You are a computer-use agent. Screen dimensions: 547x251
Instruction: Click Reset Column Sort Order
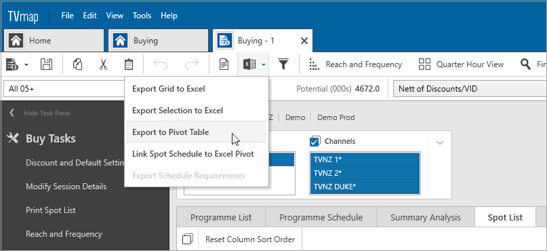pyautogui.click(x=250, y=239)
